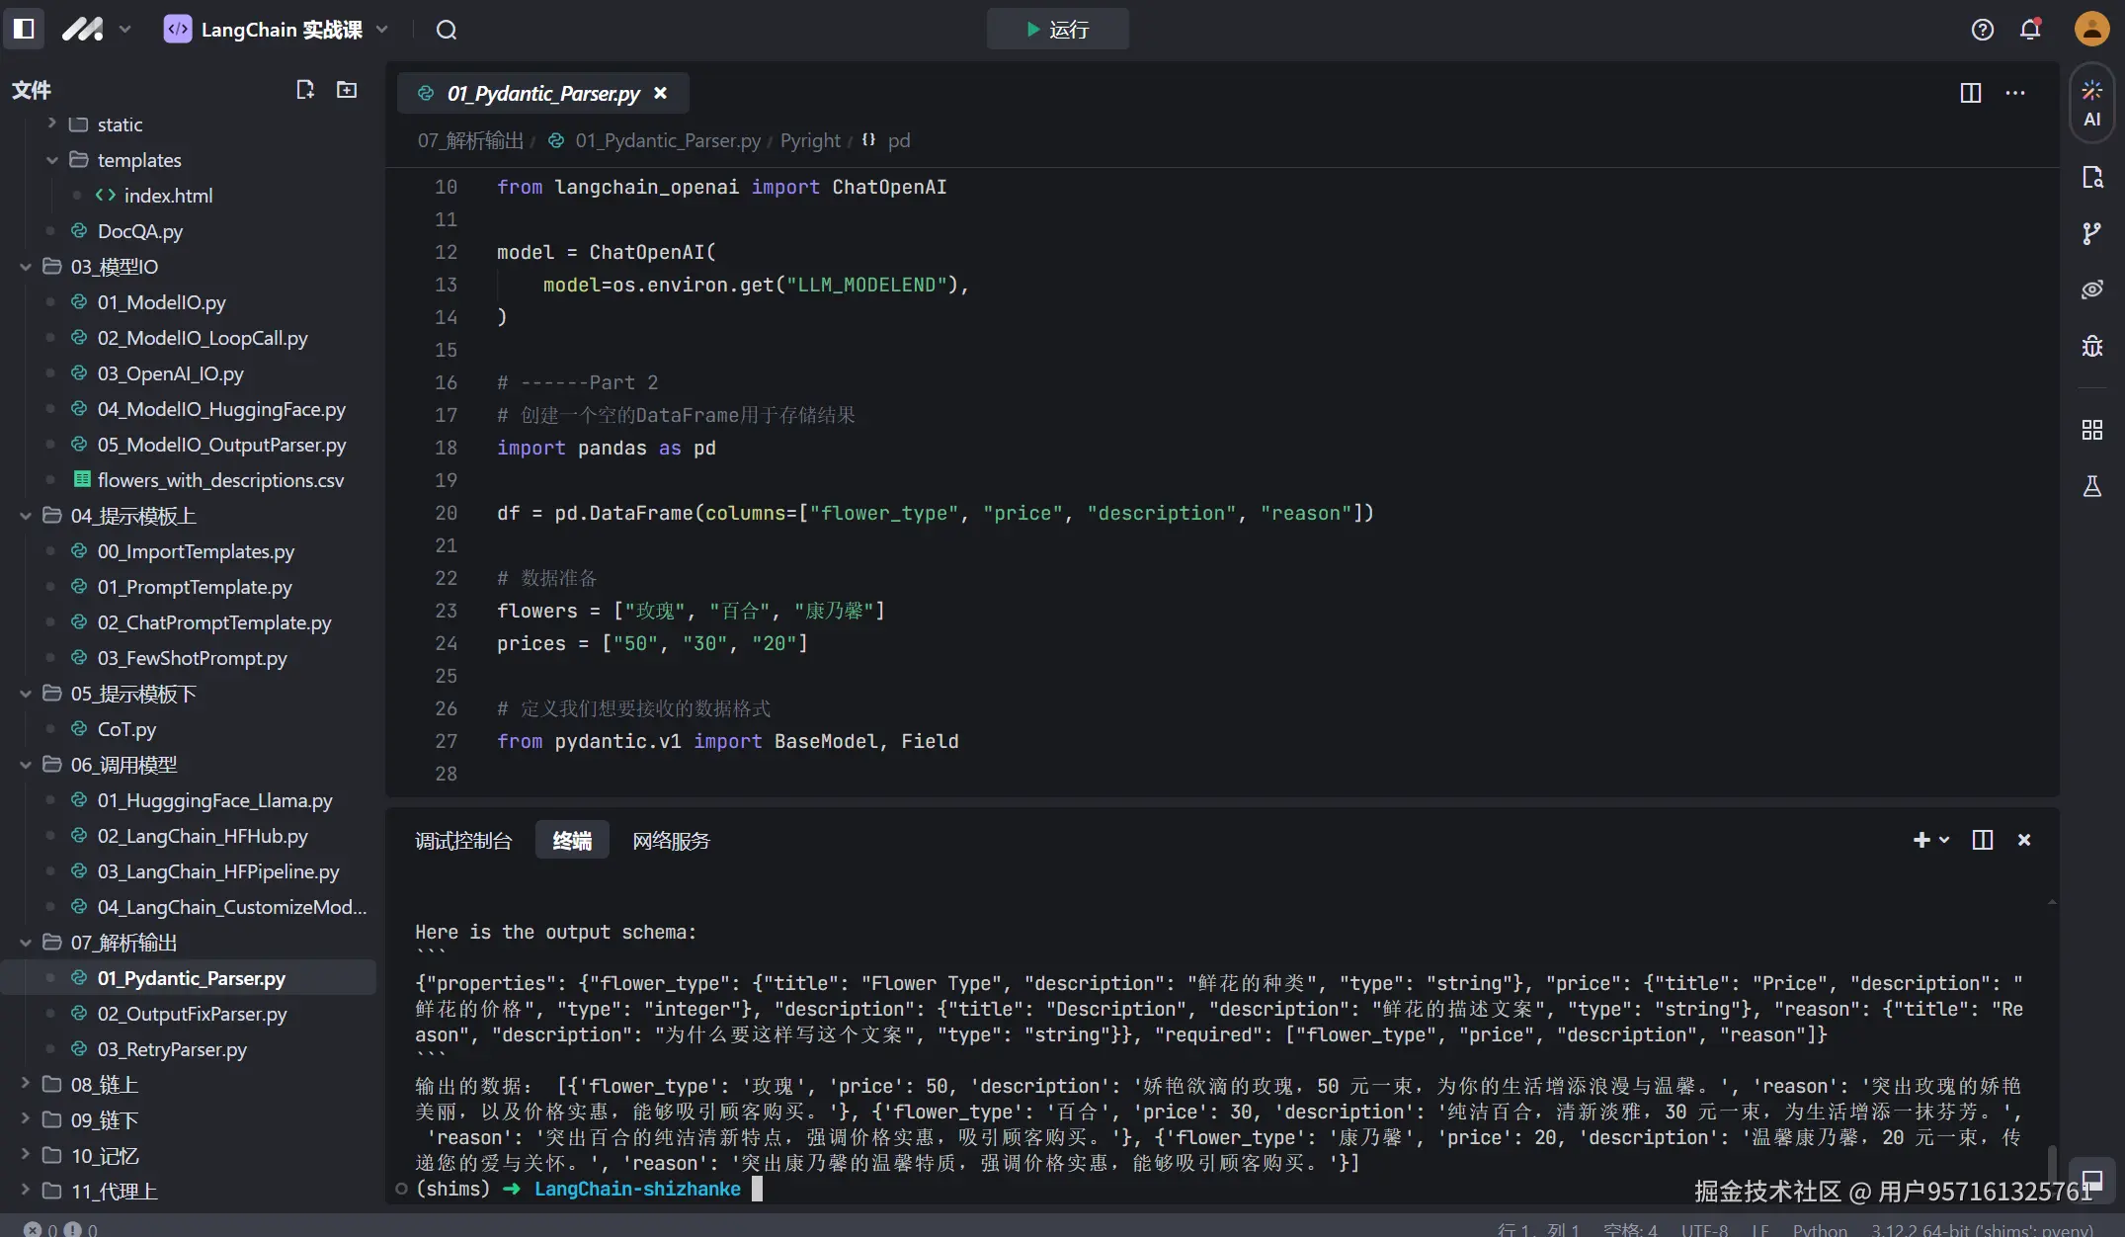Open the AI assistant panel
This screenshot has height=1237, width=2125.
(2091, 103)
